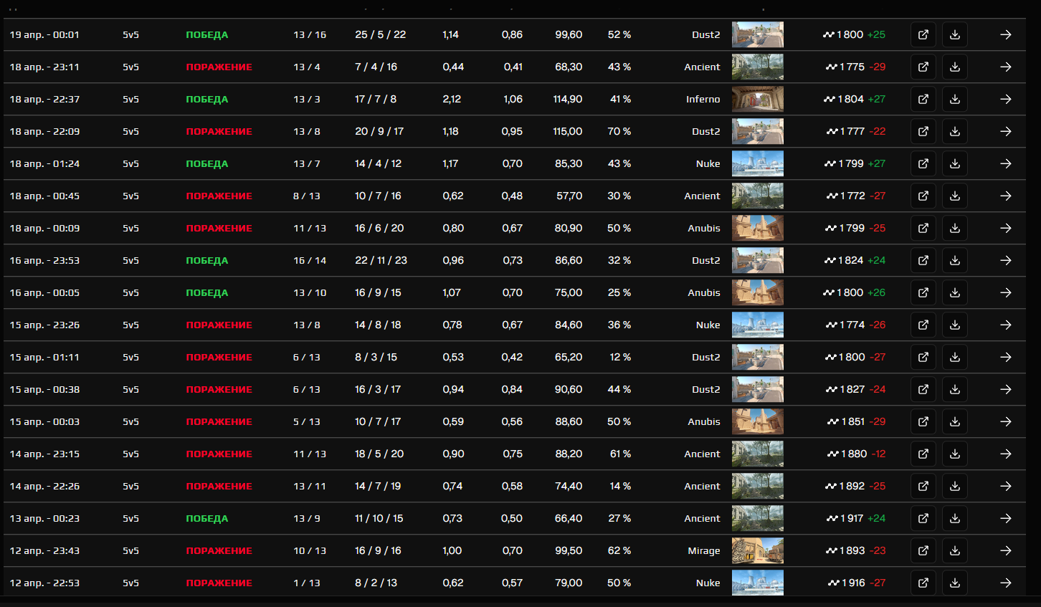
Task: Select ПОБЕДА result on 19 апр. 00:01 row
Action: point(207,34)
